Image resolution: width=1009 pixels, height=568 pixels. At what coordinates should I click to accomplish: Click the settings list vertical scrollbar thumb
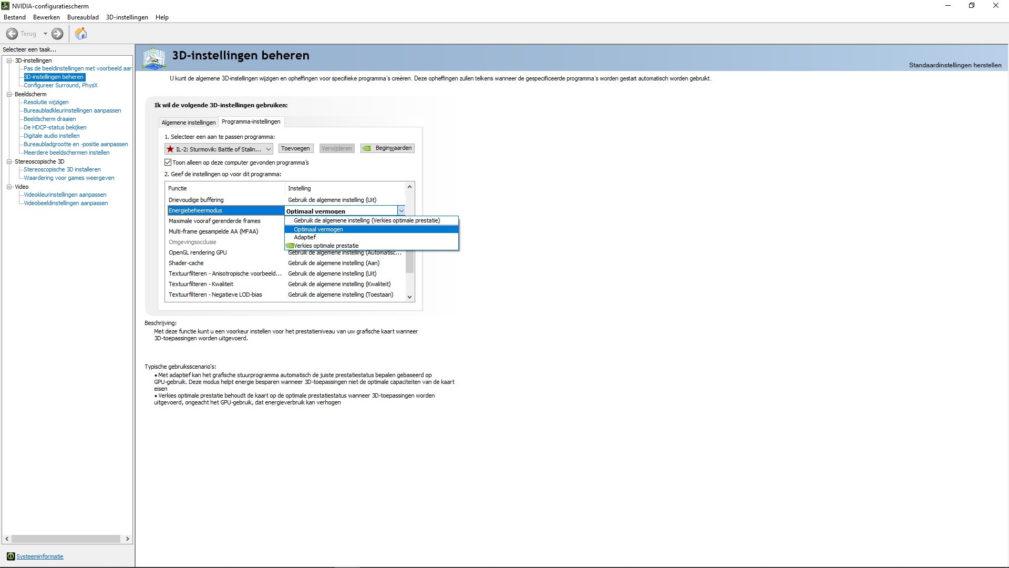tap(410, 261)
